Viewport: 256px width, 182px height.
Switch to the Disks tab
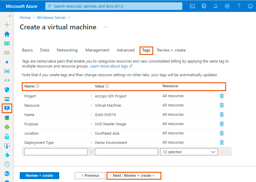tap(45, 50)
